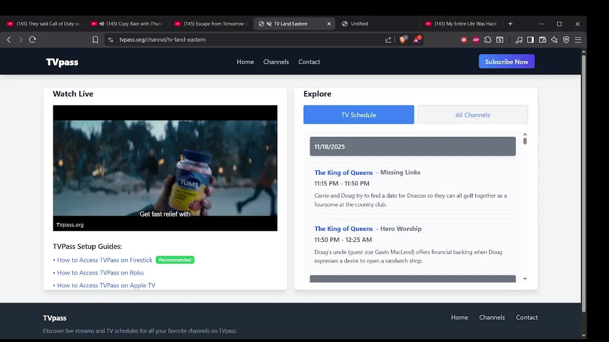609x342 pixels.
Task: Open the browser hamburger main menu
Action: tap(578, 40)
